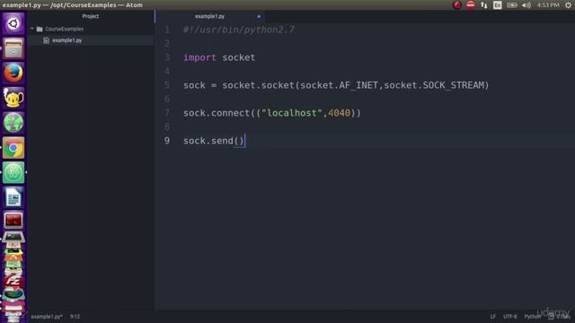575x323 pixels.
Task: Open the red screen application in dock
Action: pyautogui.click(x=13, y=220)
